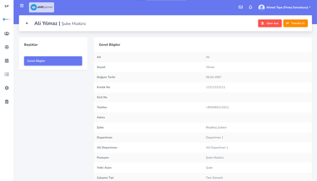Select the Genel Bilgiler tab
317x181 pixels.
coord(53,61)
